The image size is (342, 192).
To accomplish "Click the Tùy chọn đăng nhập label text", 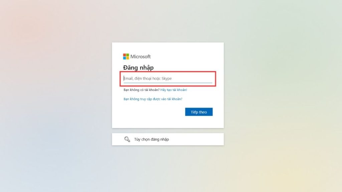I will click(151, 139).
